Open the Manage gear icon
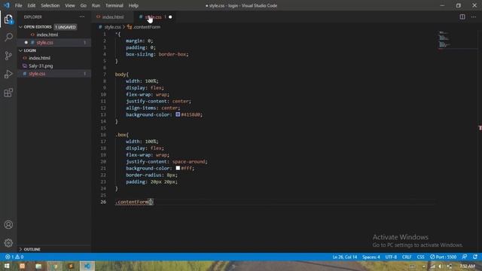The width and height of the screenshot is (482, 271). (x=8, y=242)
